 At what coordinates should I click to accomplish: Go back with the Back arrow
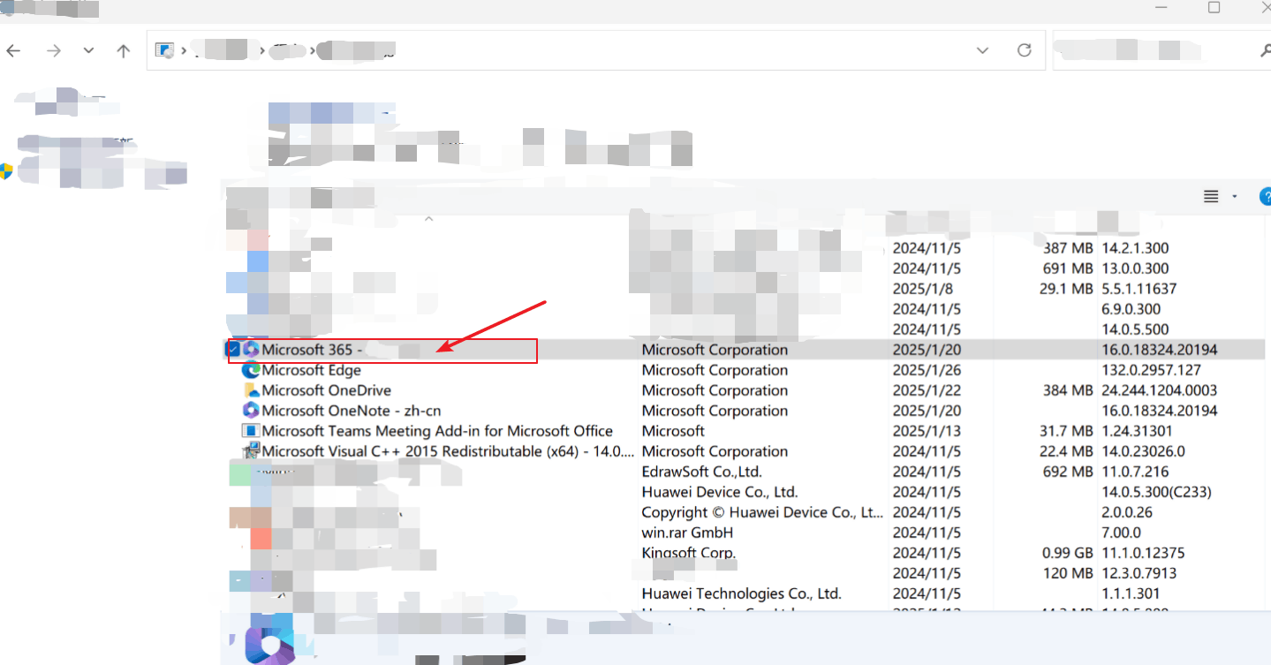click(13, 50)
